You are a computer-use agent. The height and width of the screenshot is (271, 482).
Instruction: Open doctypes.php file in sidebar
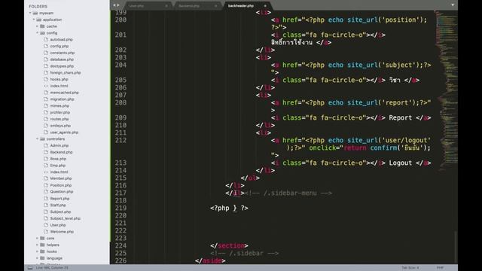[x=62, y=66]
